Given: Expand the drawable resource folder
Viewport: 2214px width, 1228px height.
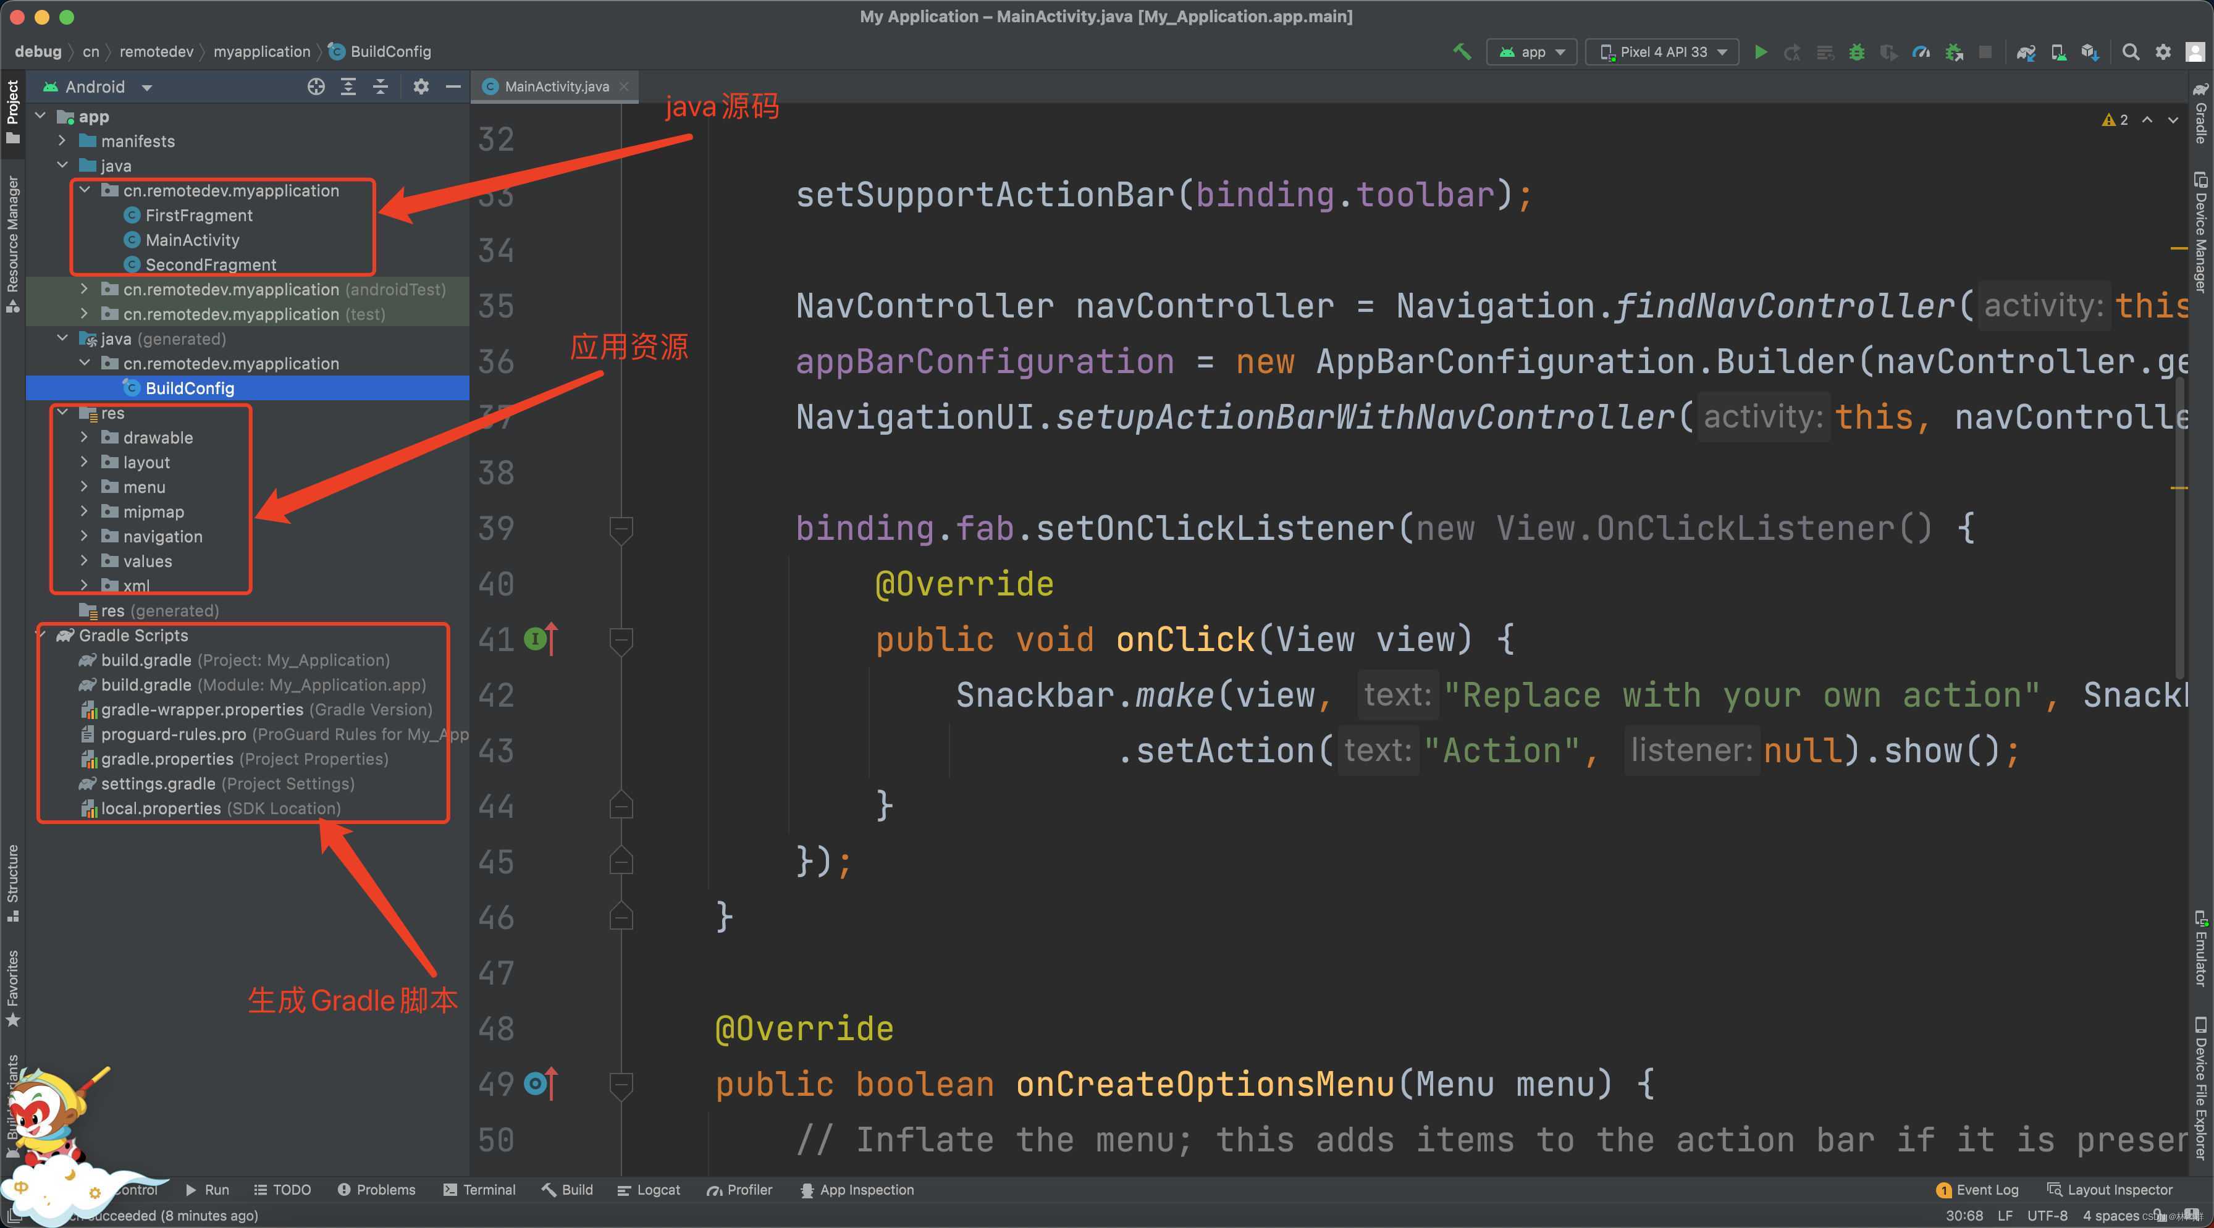Looking at the screenshot, I should pyautogui.click(x=84, y=437).
